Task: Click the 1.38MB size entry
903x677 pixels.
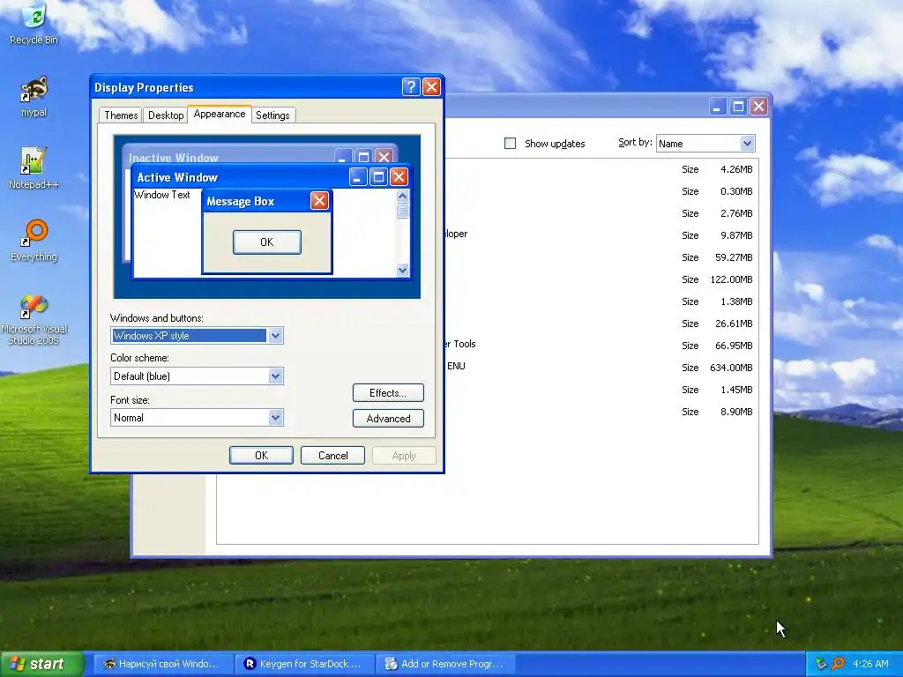Action: (x=736, y=301)
